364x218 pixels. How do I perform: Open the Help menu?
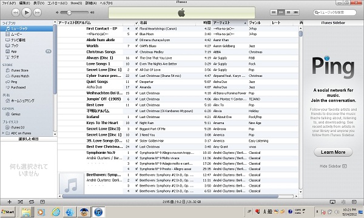pyautogui.click(x=106, y=3)
